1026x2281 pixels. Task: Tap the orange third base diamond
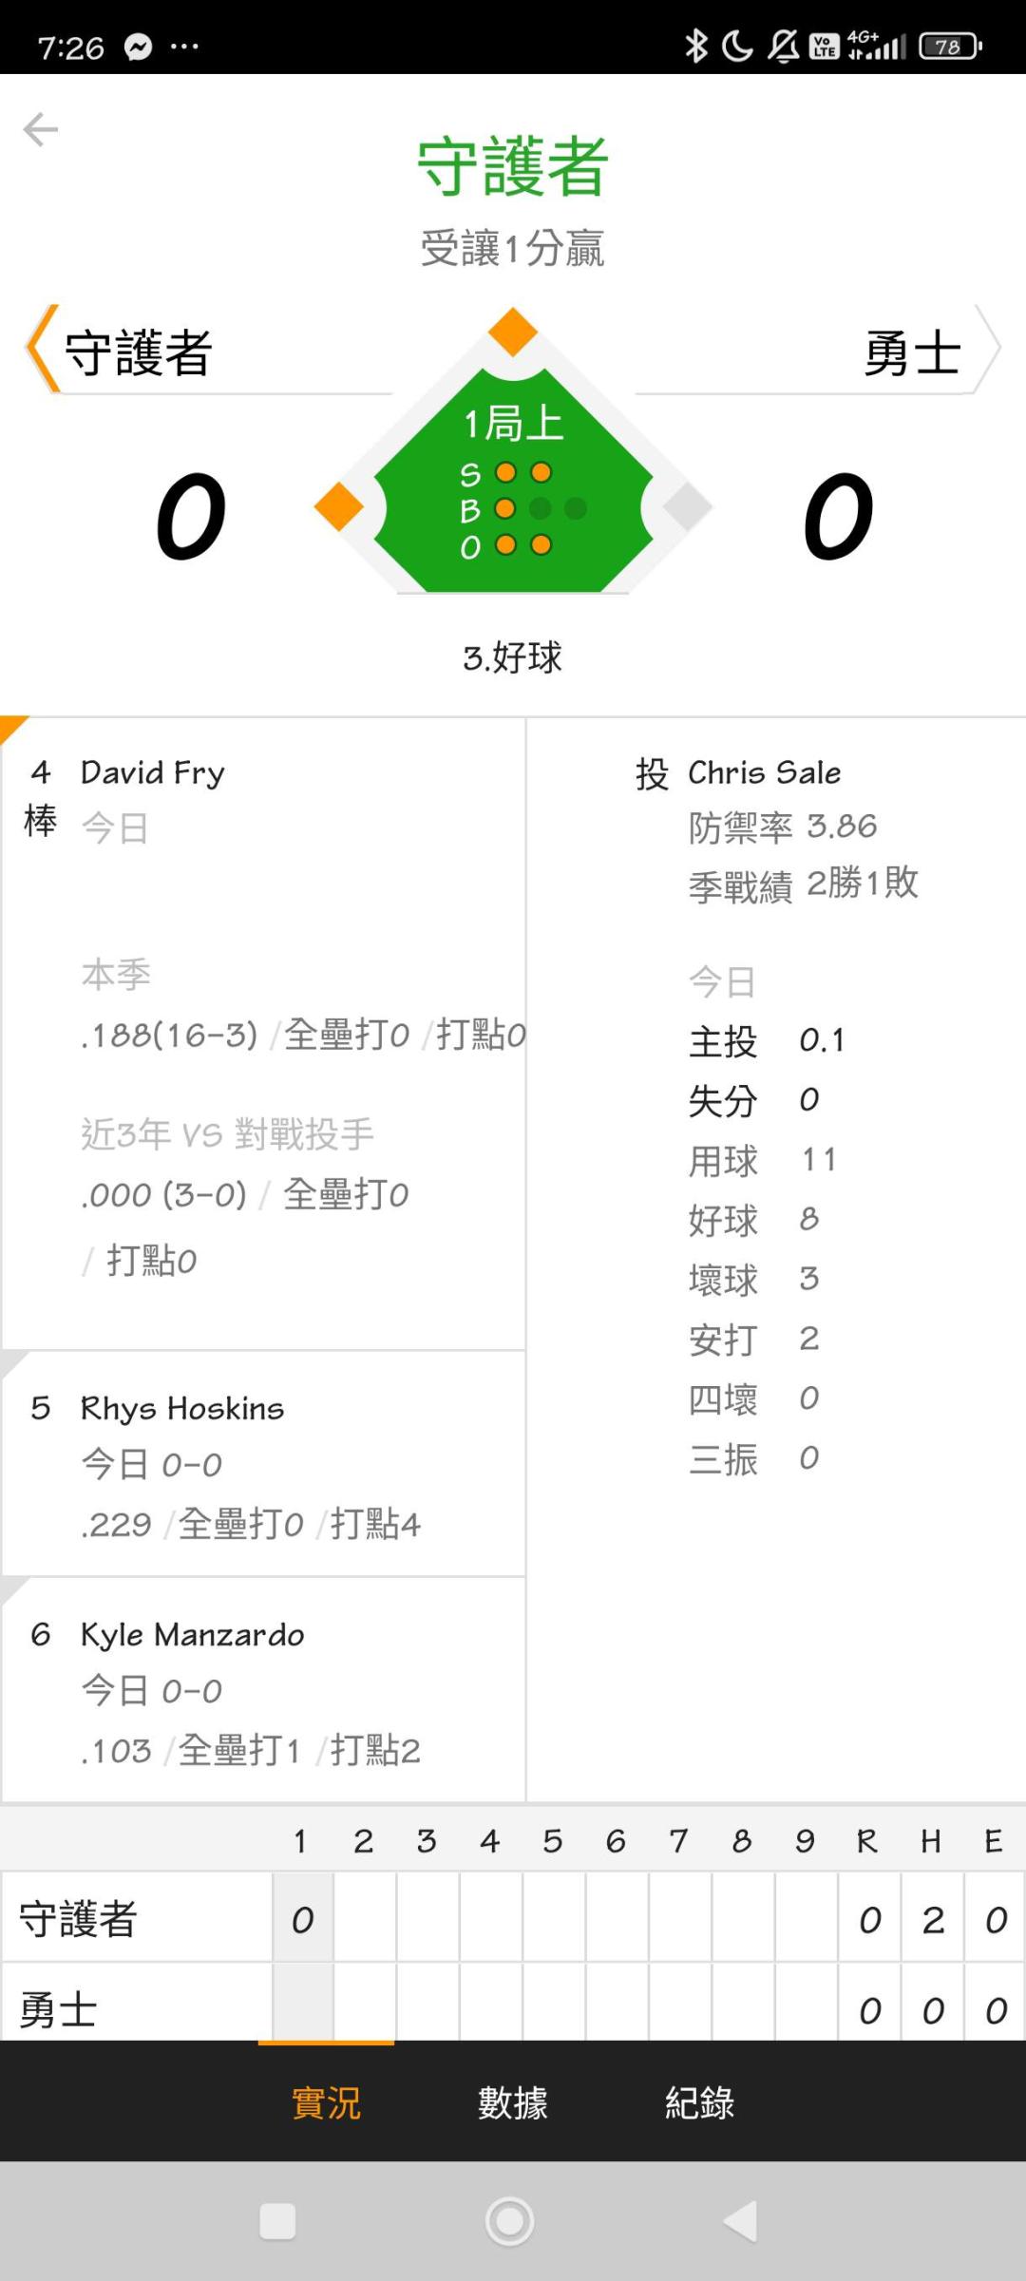tap(339, 506)
